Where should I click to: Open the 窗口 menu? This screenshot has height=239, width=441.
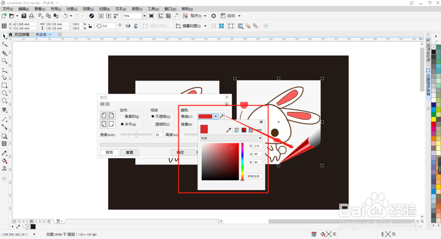[x=170, y=9]
